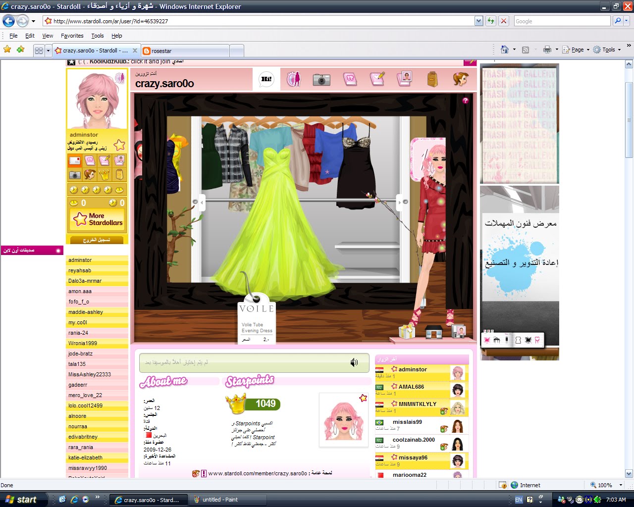Click the favorite star on doll portrait
Image resolution: width=634 pixels, height=507 pixels.
[363, 398]
